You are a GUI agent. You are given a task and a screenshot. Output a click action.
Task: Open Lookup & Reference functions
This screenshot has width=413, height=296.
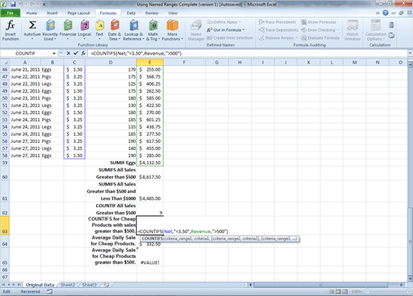[133, 30]
